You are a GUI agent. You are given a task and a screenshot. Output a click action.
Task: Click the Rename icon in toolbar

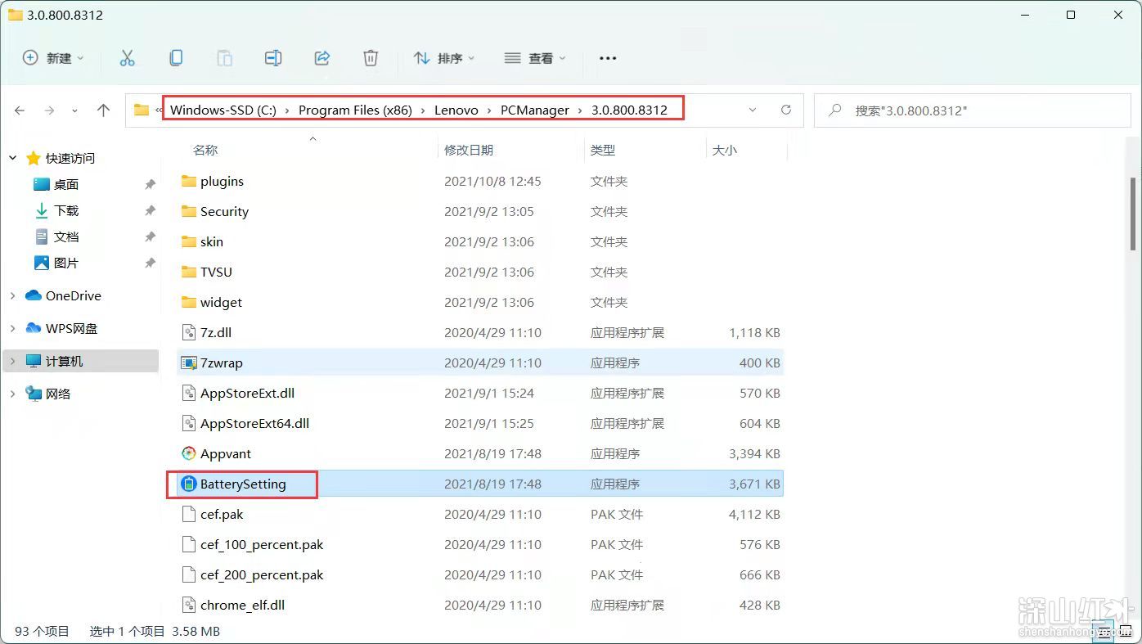(x=273, y=58)
